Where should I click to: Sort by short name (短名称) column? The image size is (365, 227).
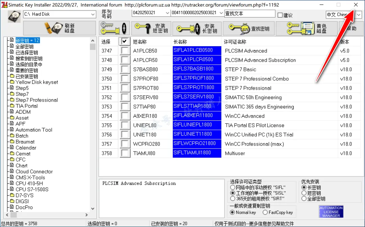pyautogui.click(x=140, y=42)
